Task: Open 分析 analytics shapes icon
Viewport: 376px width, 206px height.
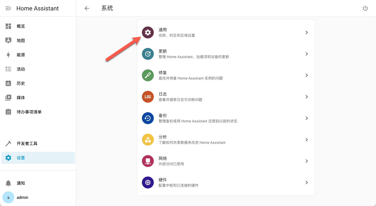Action: tap(148, 140)
